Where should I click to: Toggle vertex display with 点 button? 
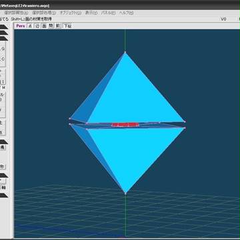(x=30, y=26)
